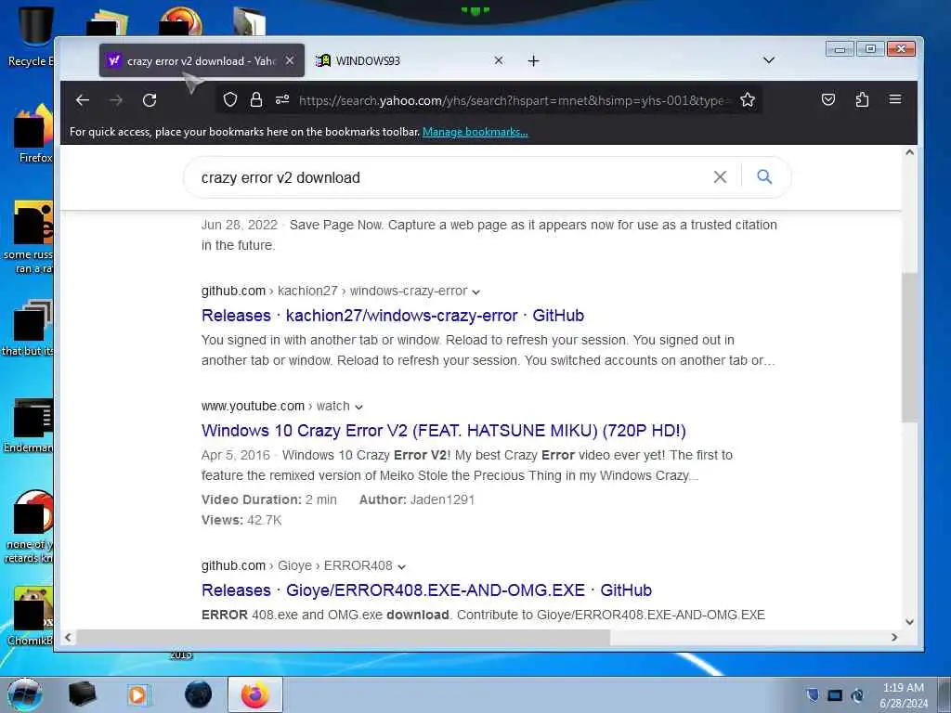951x713 pixels.
Task: Open Releases kachion27/windows-crazy-error GitHub result
Action: click(x=393, y=316)
